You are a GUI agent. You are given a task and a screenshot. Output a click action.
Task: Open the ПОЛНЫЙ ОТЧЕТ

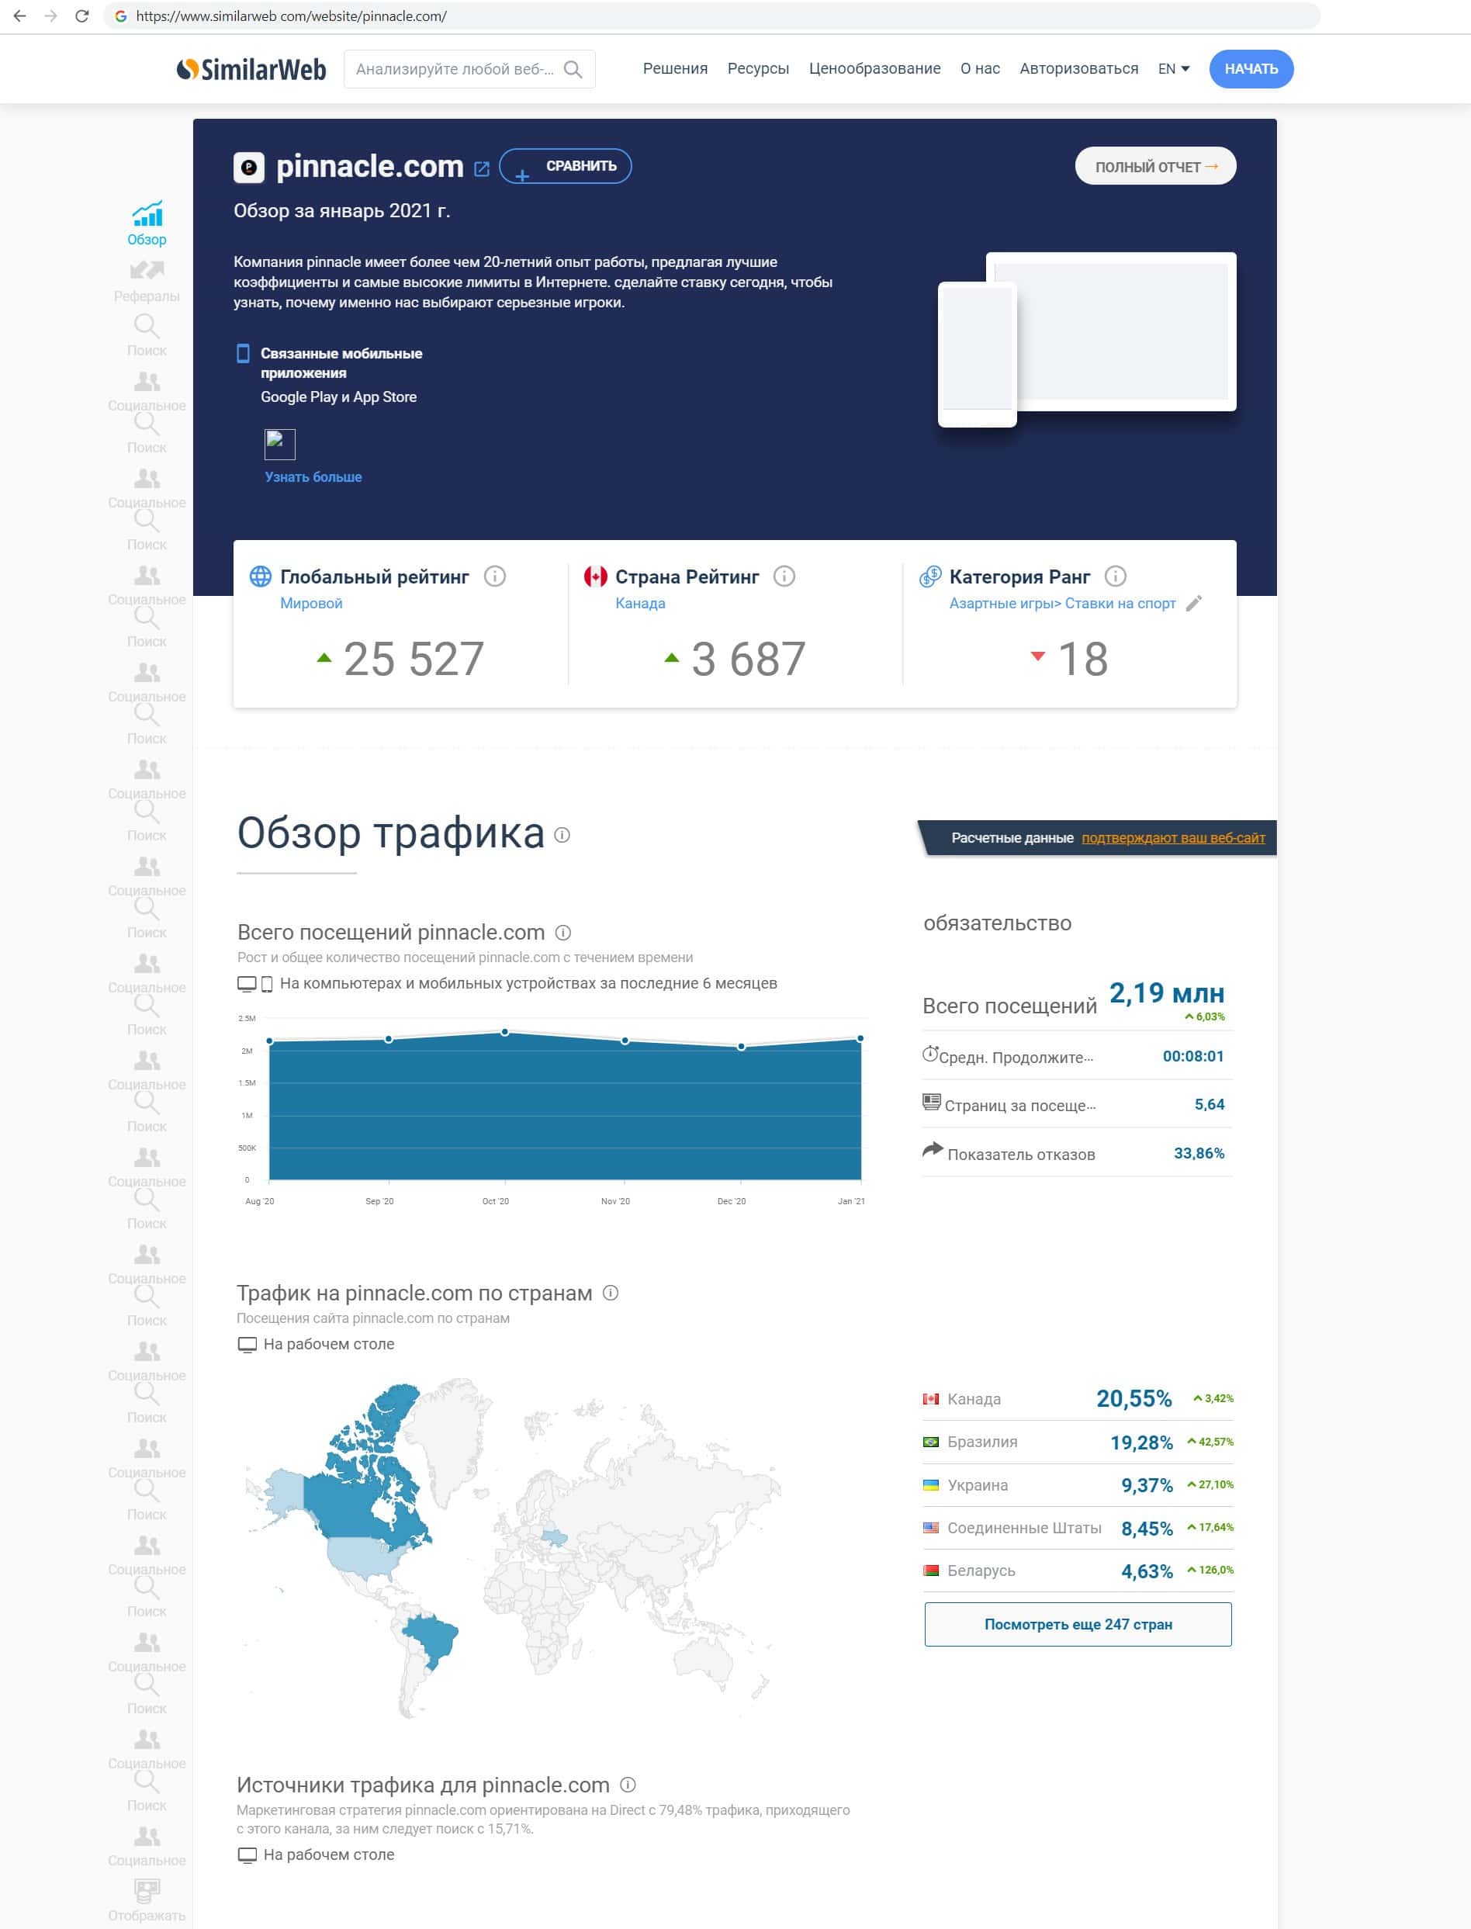coord(1156,166)
